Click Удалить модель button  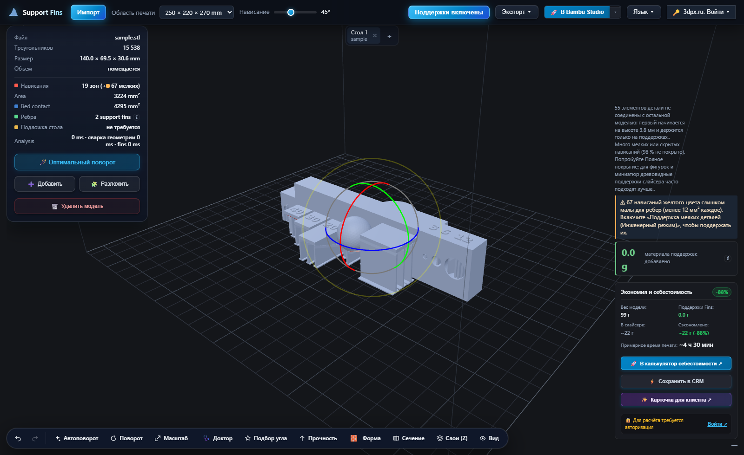(x=77, y=206)
